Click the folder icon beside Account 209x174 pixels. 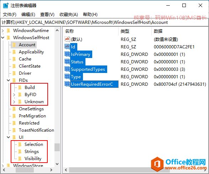14,45
